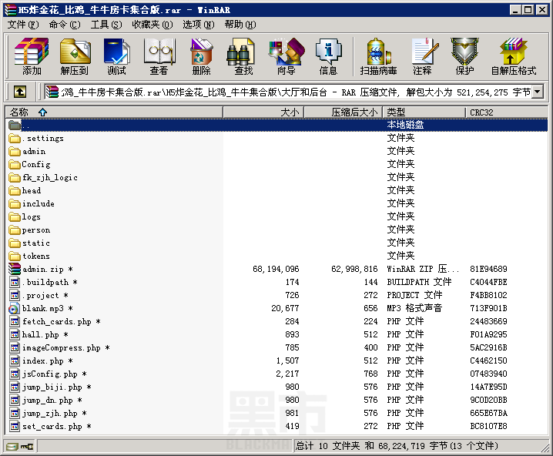The width and height of the screenshot is (553, 456).
Task: Sort by the 类型 column header
Action: pyautogui.click(x=424, y=112)
